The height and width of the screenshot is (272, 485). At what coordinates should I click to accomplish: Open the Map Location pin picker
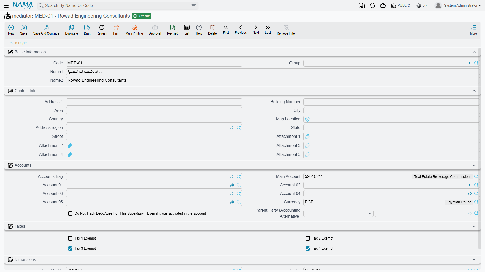307,119
